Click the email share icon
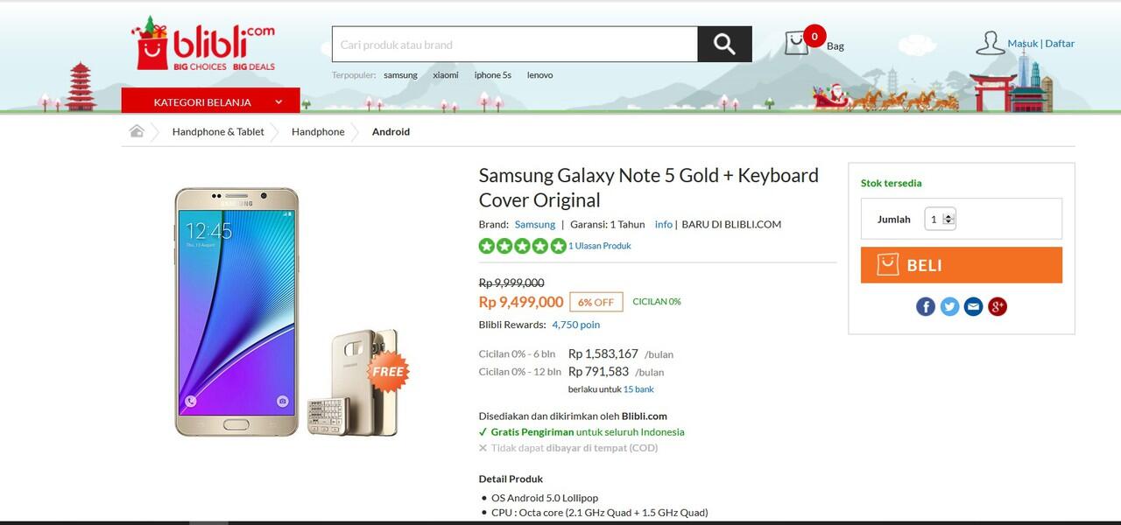This screenshot has width=1121, height=525. pos(973,306)
